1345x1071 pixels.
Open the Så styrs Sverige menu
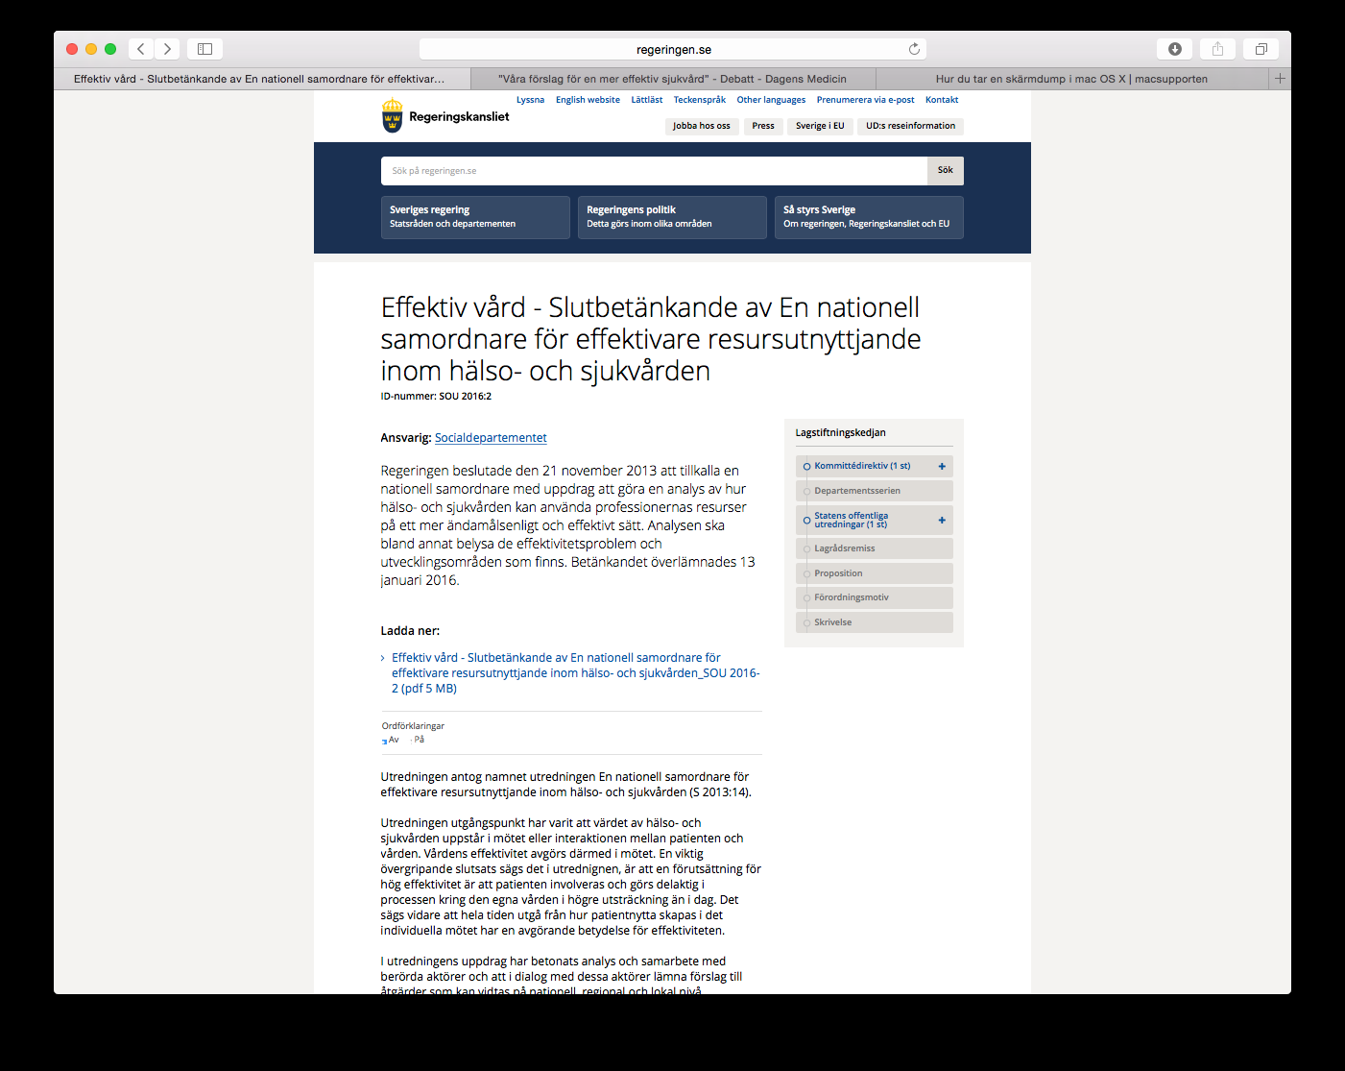[x=869, y=217]
